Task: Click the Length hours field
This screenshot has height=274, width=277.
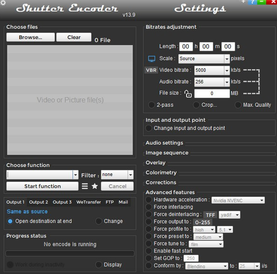Action: click(186, 47)
